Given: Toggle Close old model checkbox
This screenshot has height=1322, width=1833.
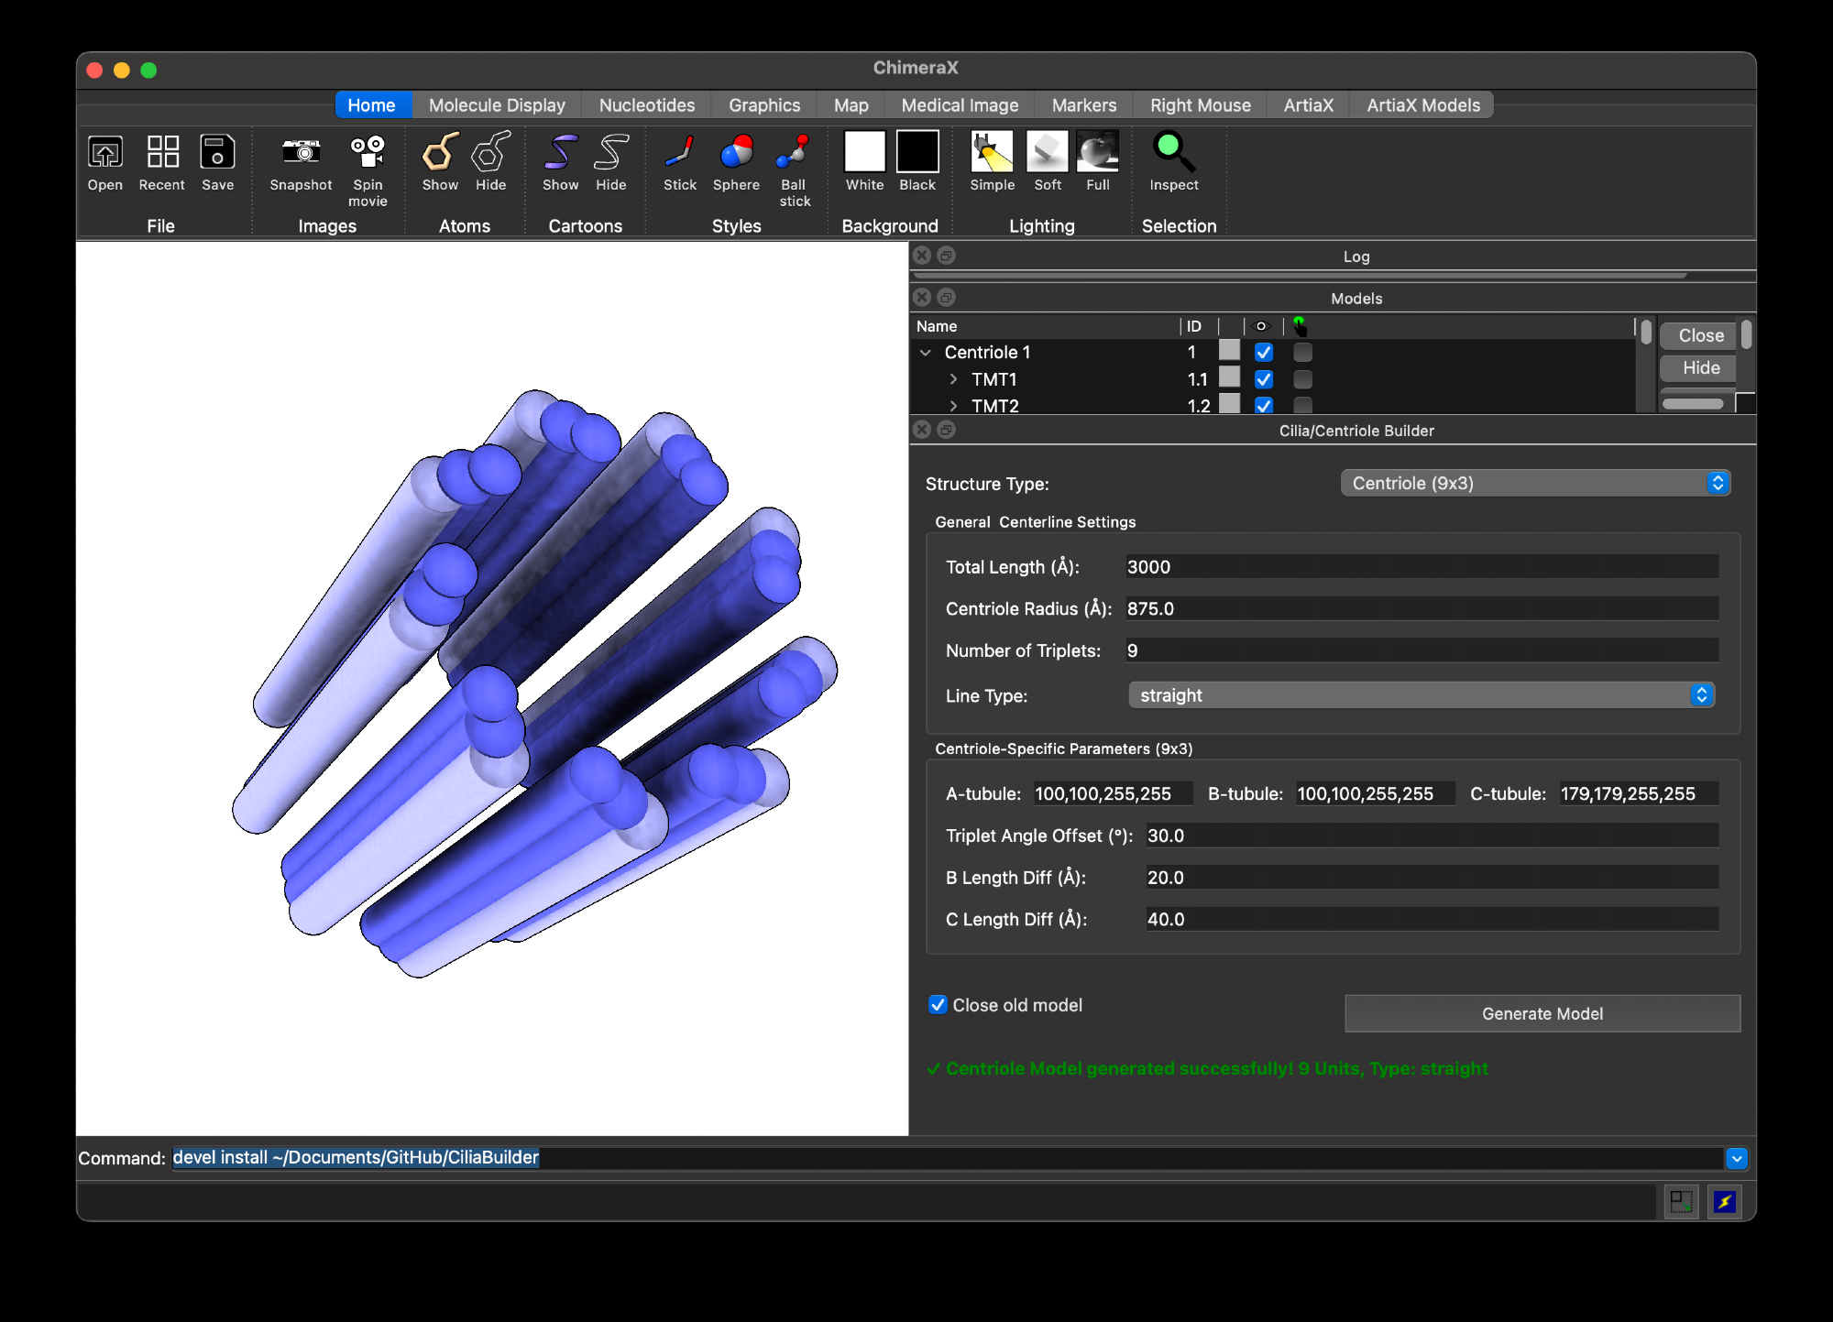Looking at the screenshot, I should pyautogui.click(x=938, y=1005).
